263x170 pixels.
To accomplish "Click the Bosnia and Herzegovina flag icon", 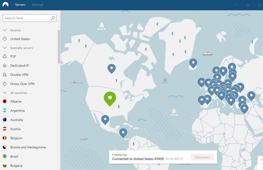I will coord(5,147).
